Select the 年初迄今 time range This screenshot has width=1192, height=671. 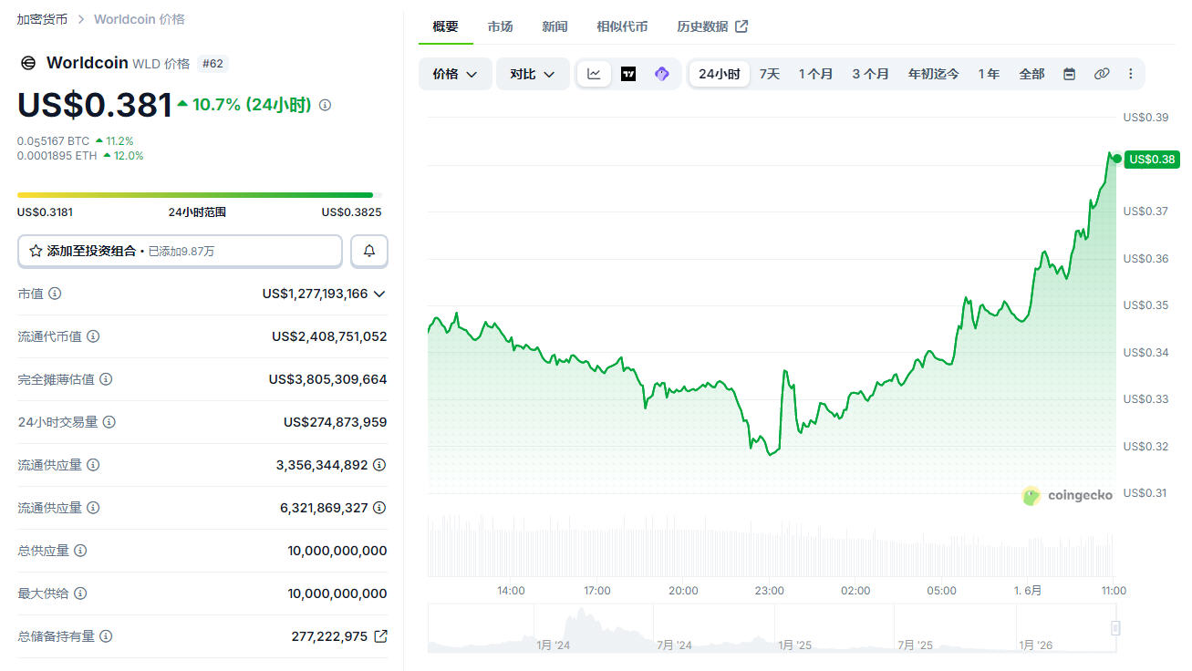(x=933, y=74)
